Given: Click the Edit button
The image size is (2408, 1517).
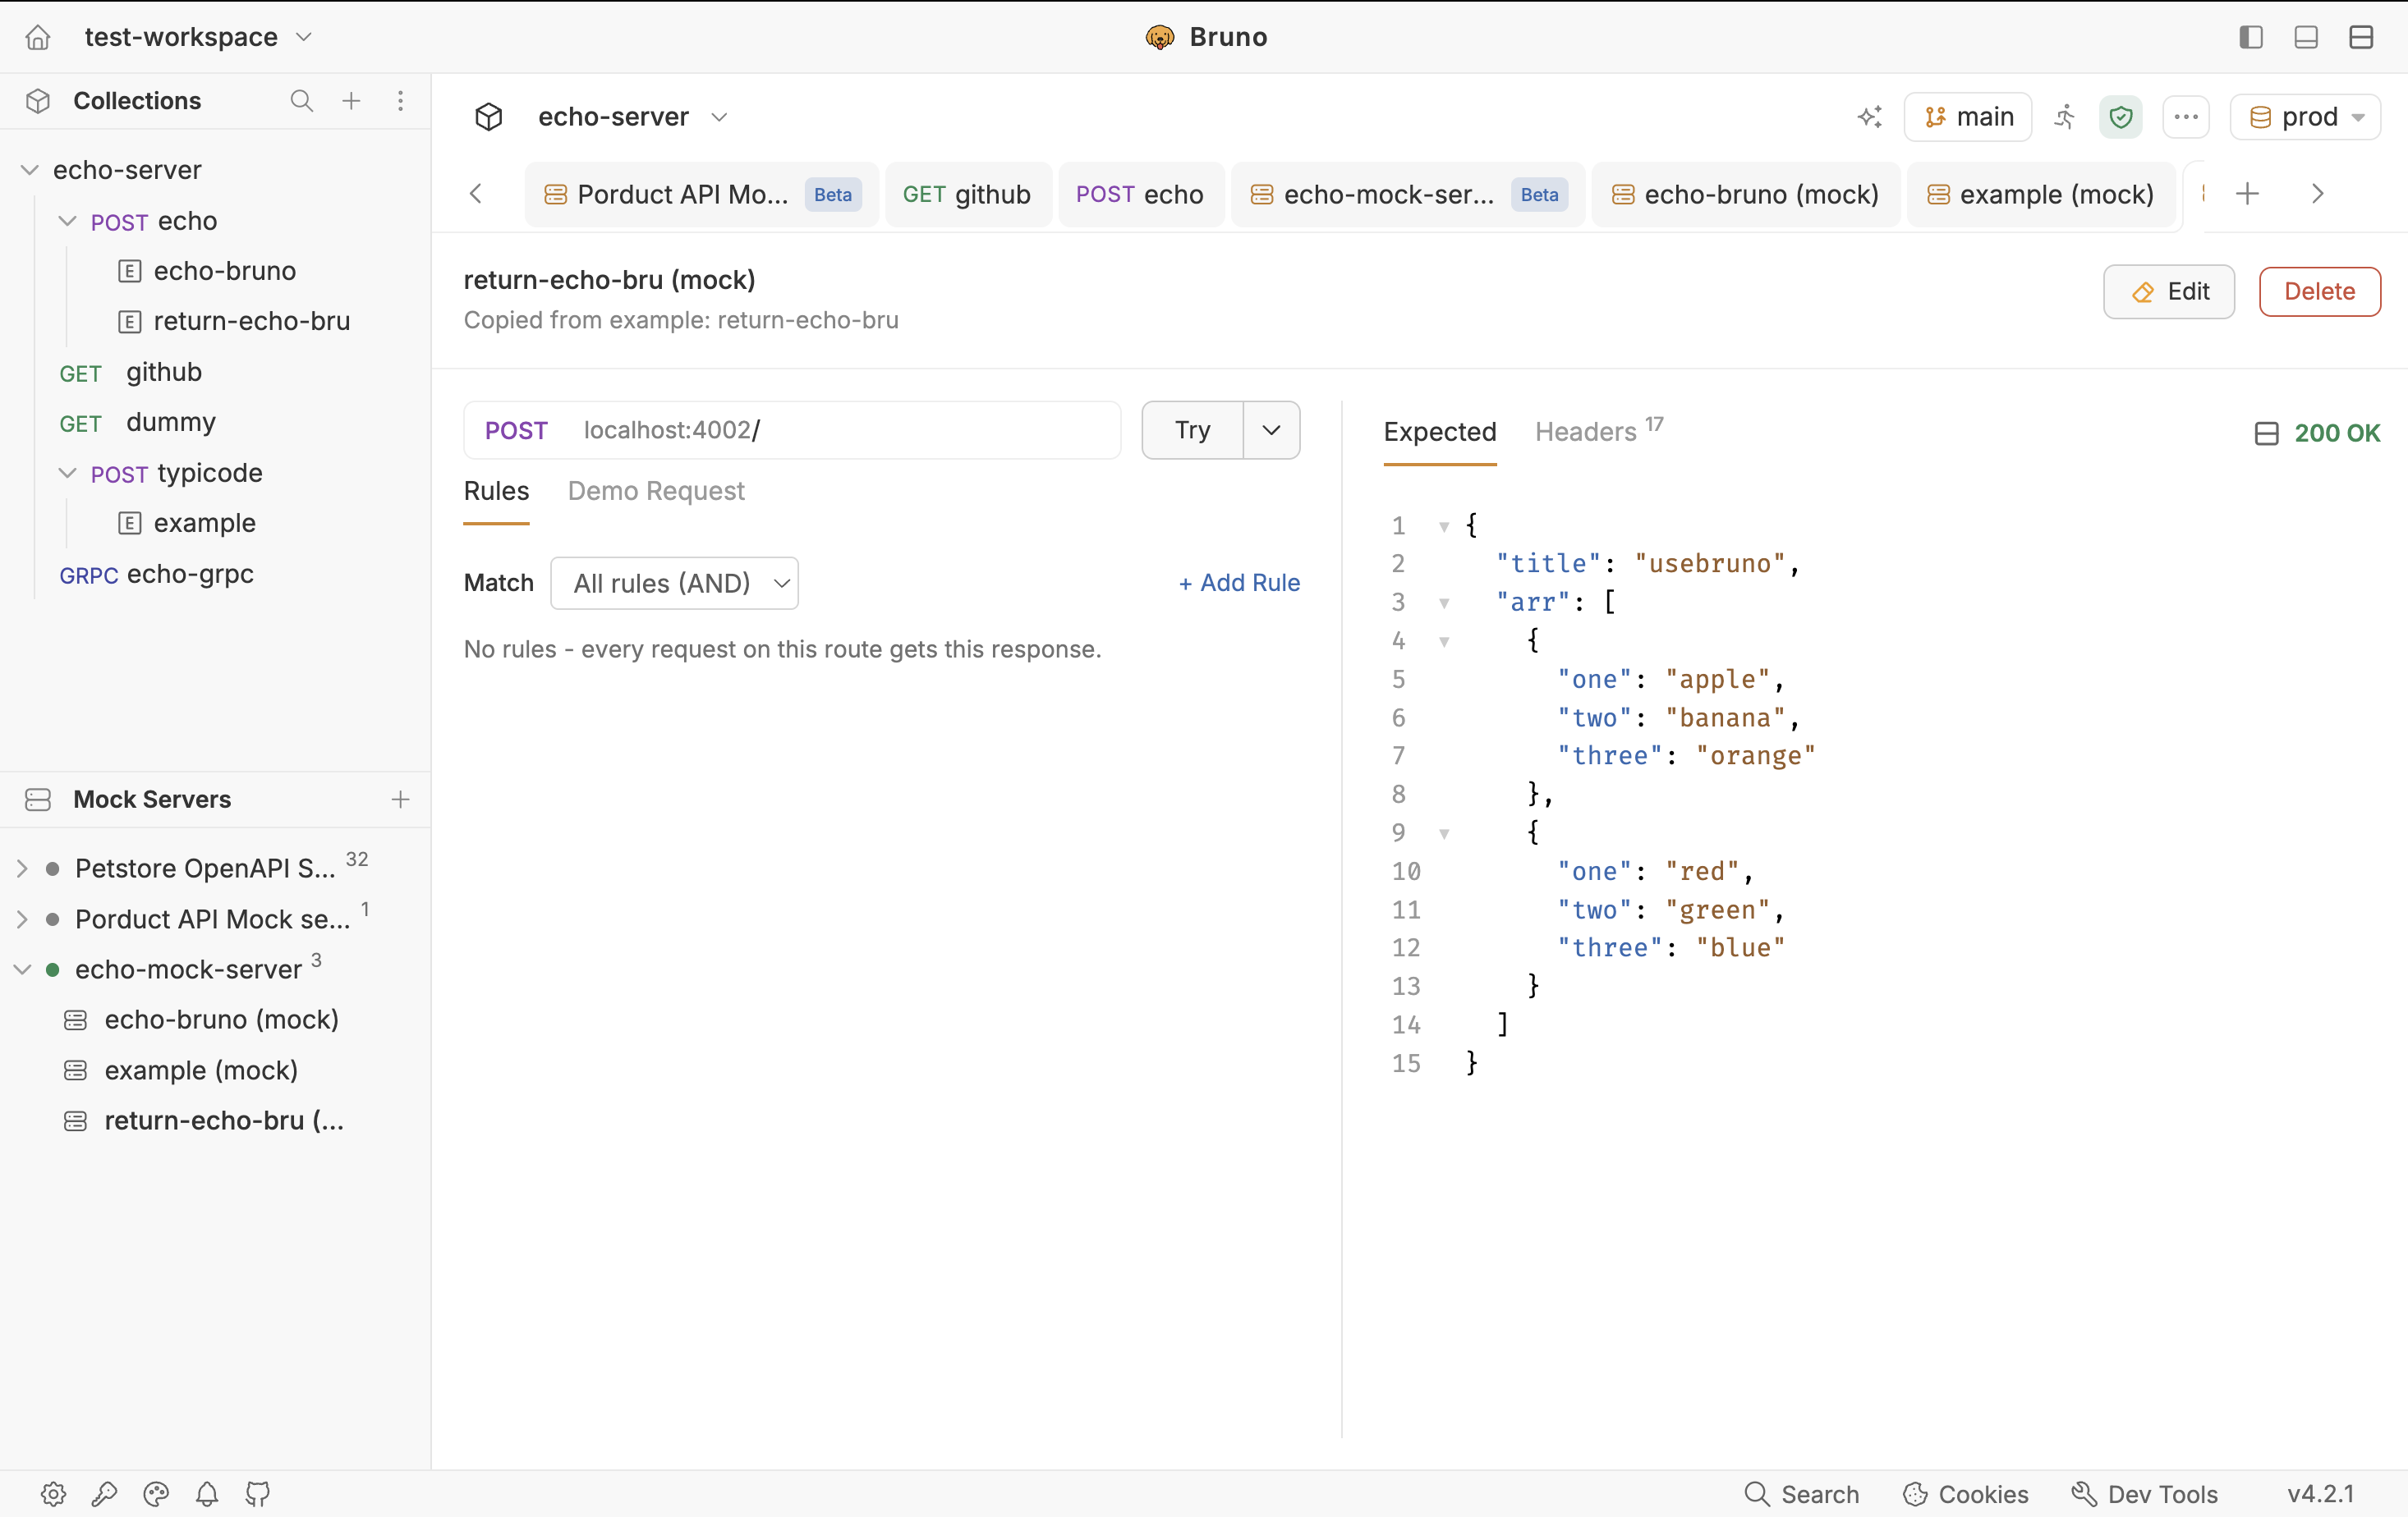Looking at the screenshot, I should coord(2169,291).
